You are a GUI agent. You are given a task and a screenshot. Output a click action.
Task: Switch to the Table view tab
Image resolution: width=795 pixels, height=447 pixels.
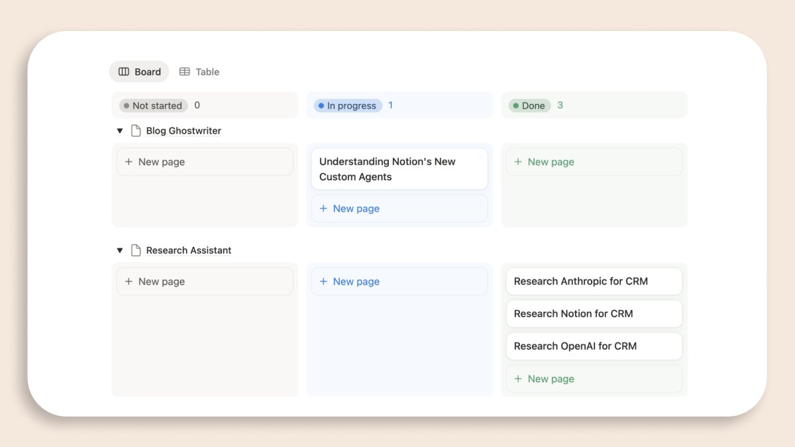click(199, 72)
